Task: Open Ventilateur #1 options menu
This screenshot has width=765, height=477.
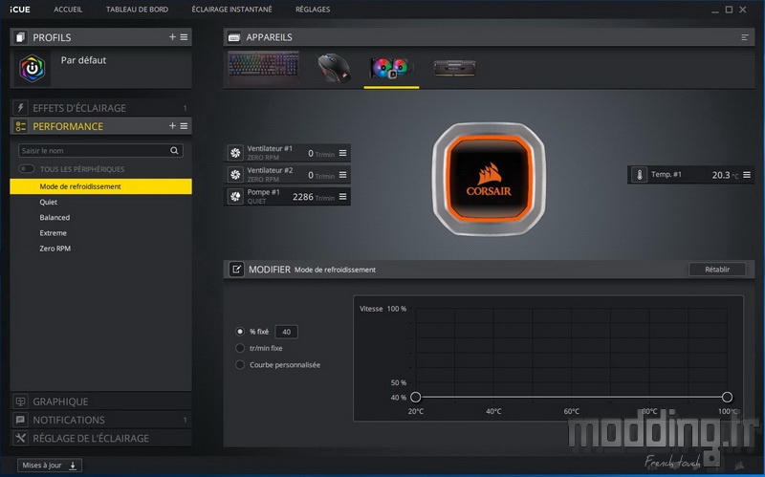Action: coord(343,153)
